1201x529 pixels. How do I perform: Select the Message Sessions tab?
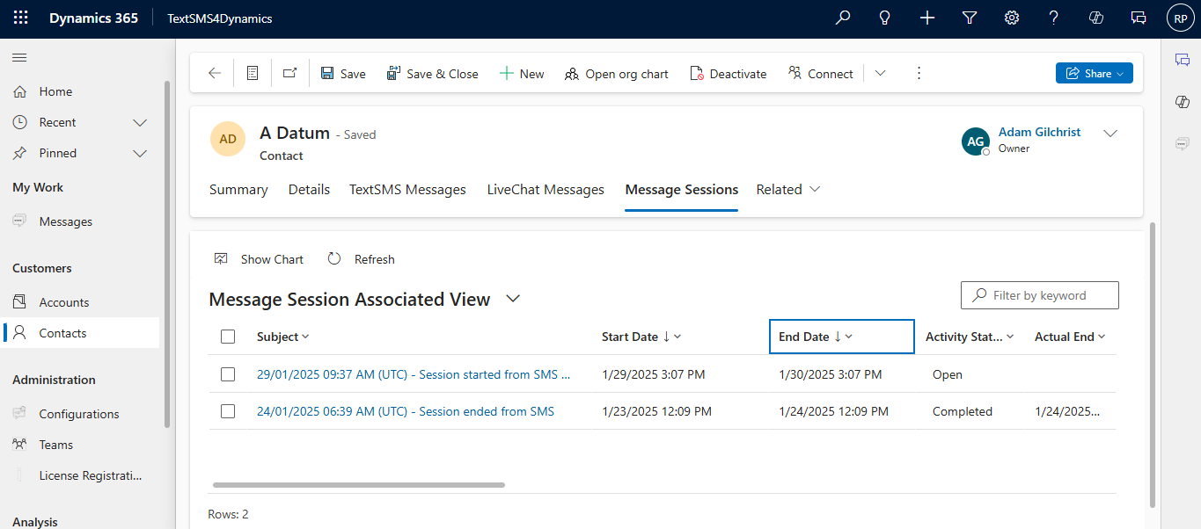coord(681,190)
